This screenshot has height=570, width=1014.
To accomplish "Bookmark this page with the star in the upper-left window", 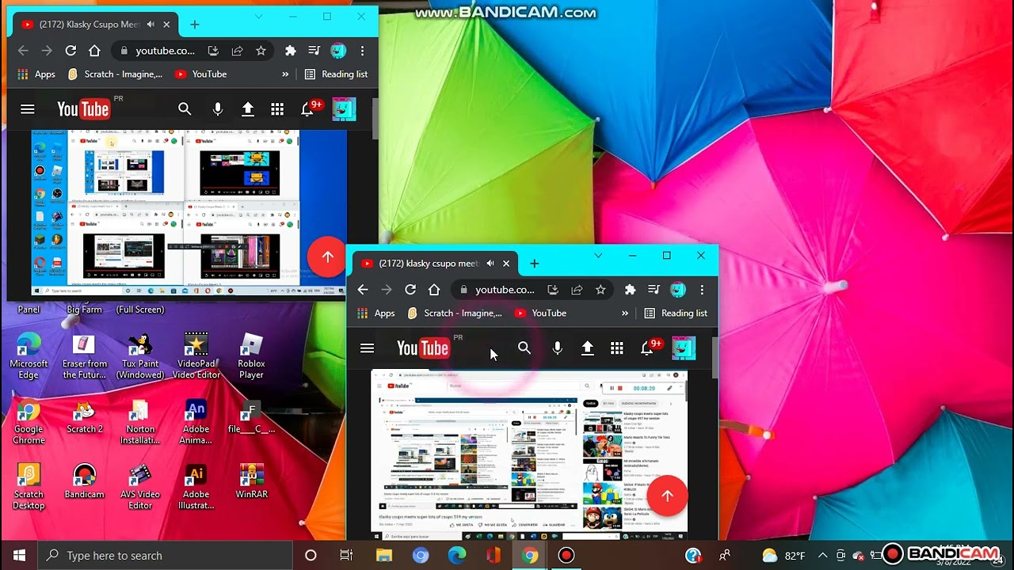I will (x=261, y=51).
